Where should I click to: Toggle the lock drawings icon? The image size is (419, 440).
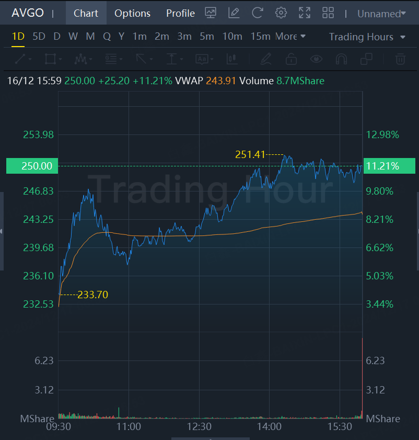(291, 59)
